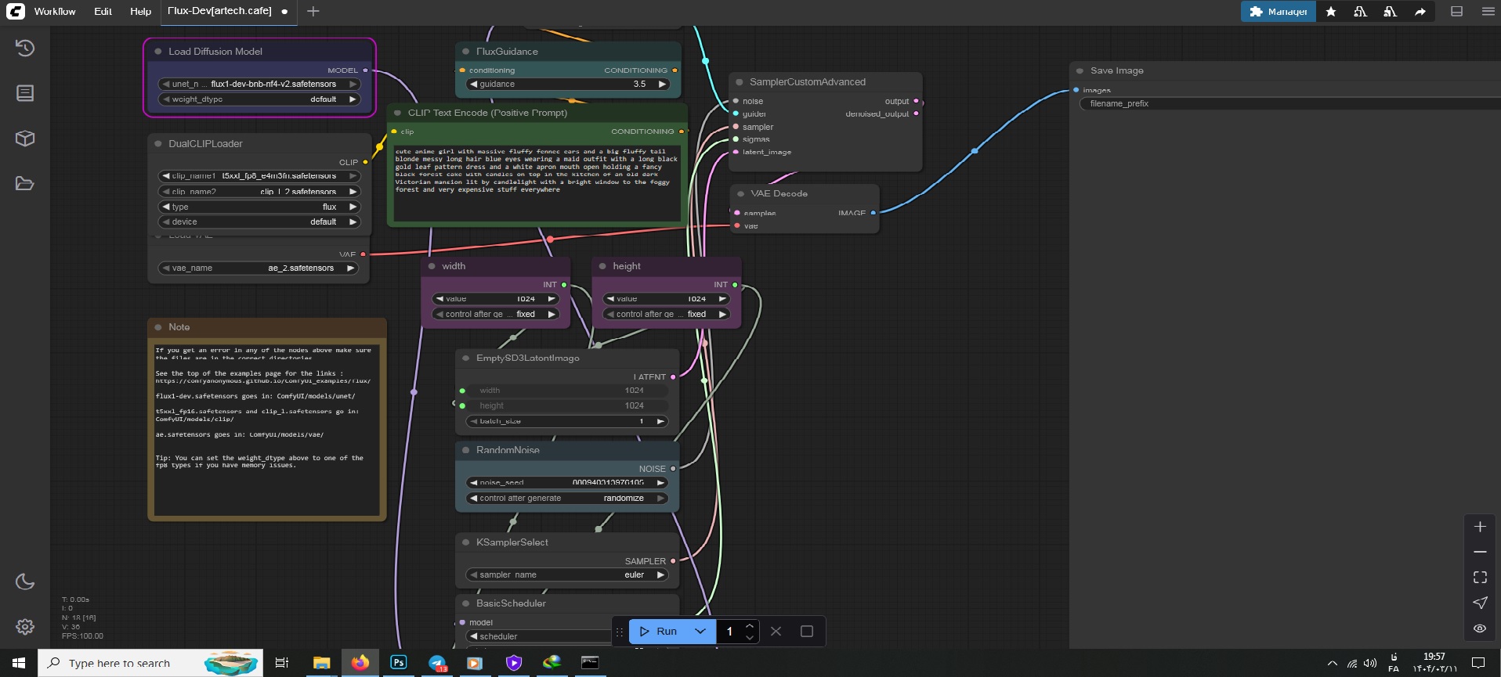The image size is (1501, 677).
Task: Increase guidance value with right arrow
Action: point(662,84)
